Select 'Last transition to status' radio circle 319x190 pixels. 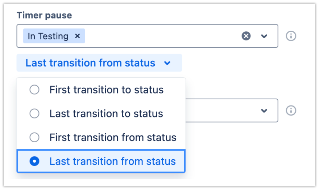pyautogui.click(x=34, y=113)
